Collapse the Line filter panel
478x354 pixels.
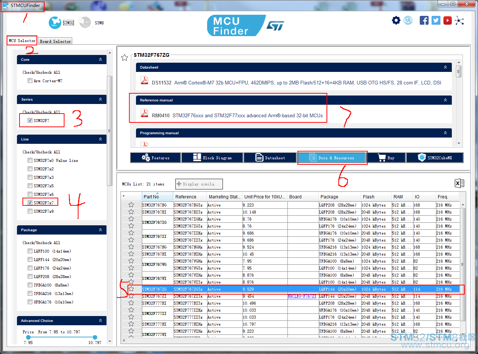100,139
